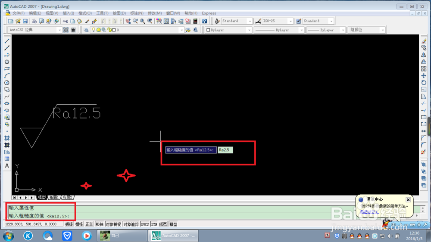Select the Polygon draw tool
431x242 pixels.
(x=7, y=62)
